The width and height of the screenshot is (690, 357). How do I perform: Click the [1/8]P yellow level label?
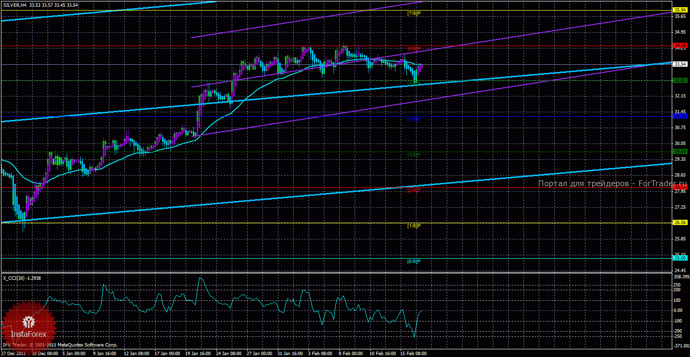click(x=414, y=226)
